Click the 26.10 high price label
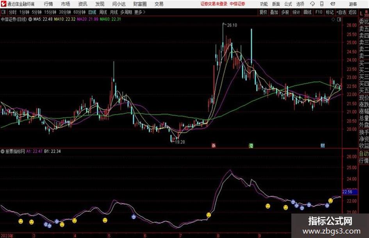 pyautogui.click(x=232, y=25)
